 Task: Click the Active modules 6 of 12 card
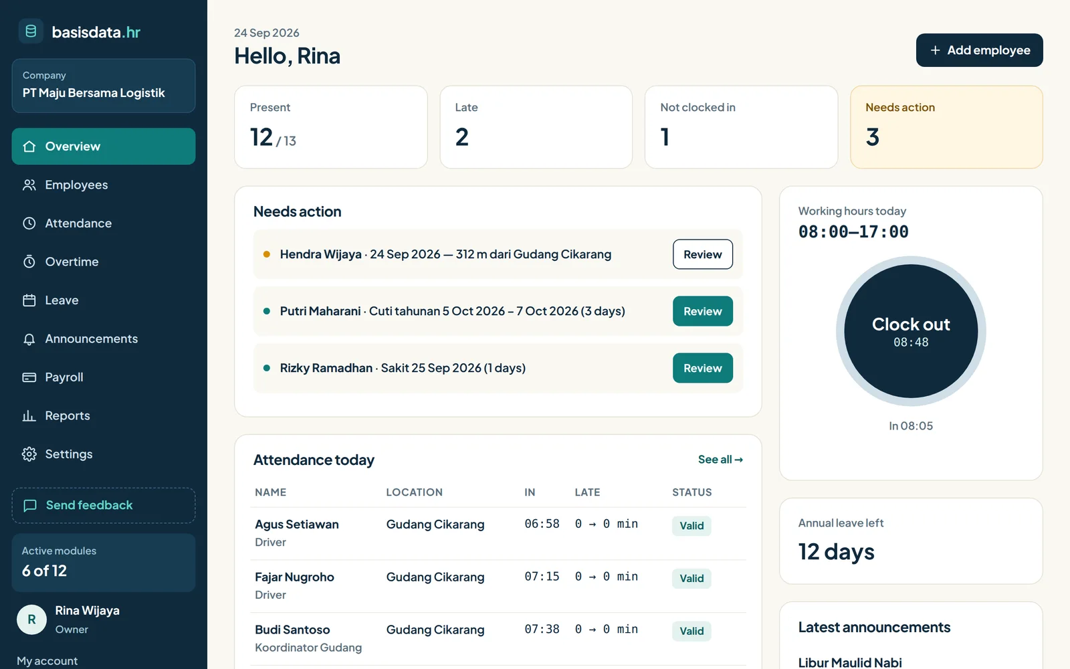pyautogui.click(x=104, y=563)
